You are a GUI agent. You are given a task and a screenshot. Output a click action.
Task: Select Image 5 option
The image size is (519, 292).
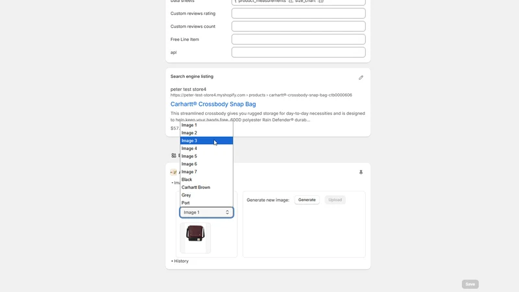click(206, 156)
